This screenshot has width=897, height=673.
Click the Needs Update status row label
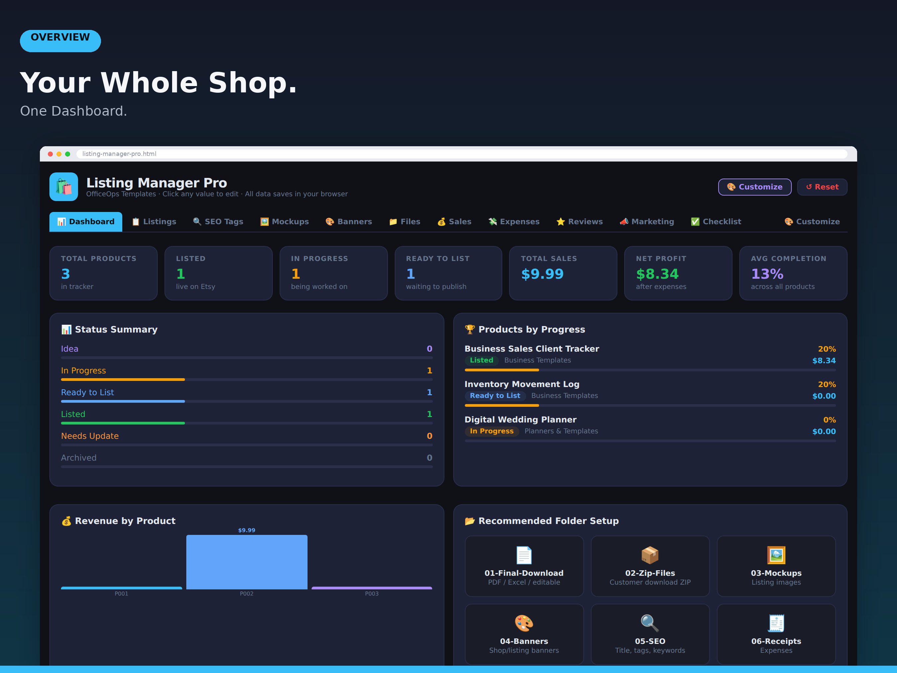[90, 436]
